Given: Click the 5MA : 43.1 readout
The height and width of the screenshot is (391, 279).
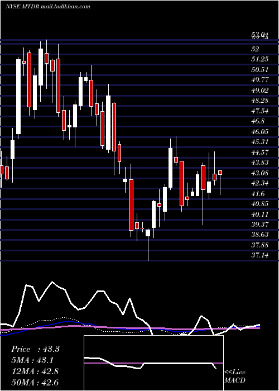Looking at the screenshot, I should tap(32, 360).
